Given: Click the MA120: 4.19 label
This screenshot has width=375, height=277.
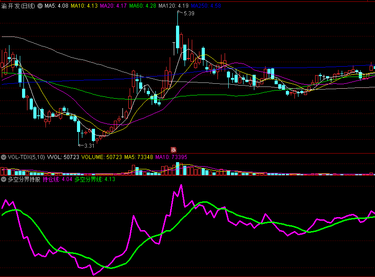Looking at the screenshot, I should coord(173,6).
